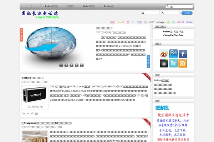This screenshot has width=214, height=142.
Task: Open the Facebook social icon
Action: pyautogui.click(x=183, y=54)
